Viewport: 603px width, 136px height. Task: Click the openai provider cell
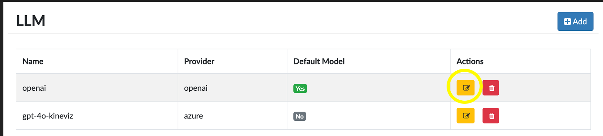(196, 88)
